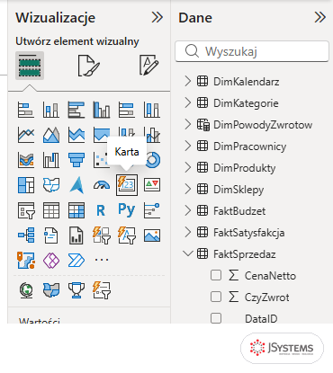Add a Power Apps purple diamond visual

(x=51, y=260)
